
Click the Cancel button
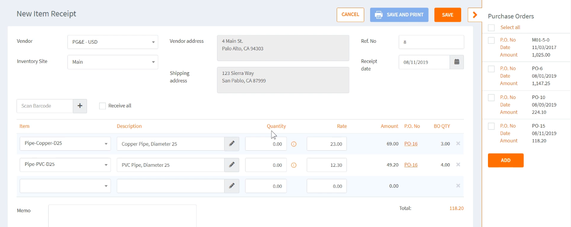350,15
